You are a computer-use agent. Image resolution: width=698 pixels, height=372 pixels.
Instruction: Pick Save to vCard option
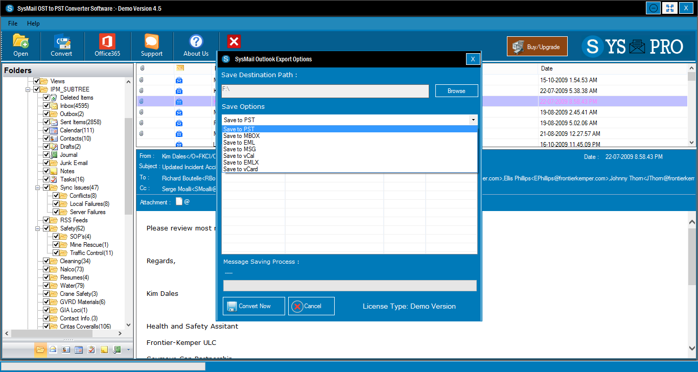(x=350, y=169)
